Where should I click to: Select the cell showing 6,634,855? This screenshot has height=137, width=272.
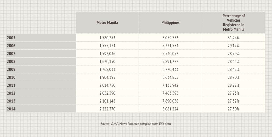coord(170,77)
